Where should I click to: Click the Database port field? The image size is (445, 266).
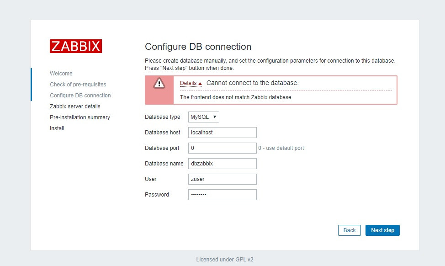(x=222, y=148)
